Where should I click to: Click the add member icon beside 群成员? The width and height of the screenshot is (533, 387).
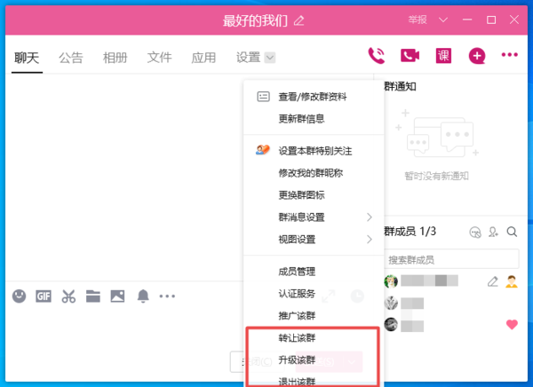(493, 232)
